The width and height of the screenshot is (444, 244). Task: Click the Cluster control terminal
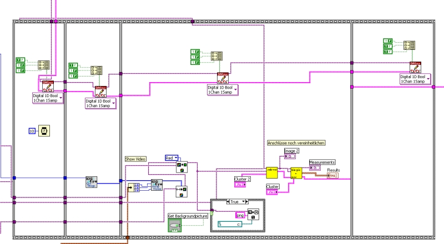[x=272, y=192]
